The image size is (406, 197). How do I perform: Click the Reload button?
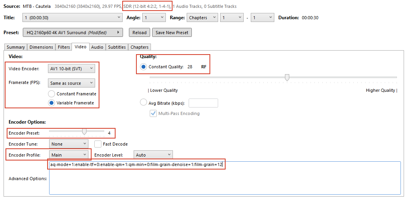139,33
